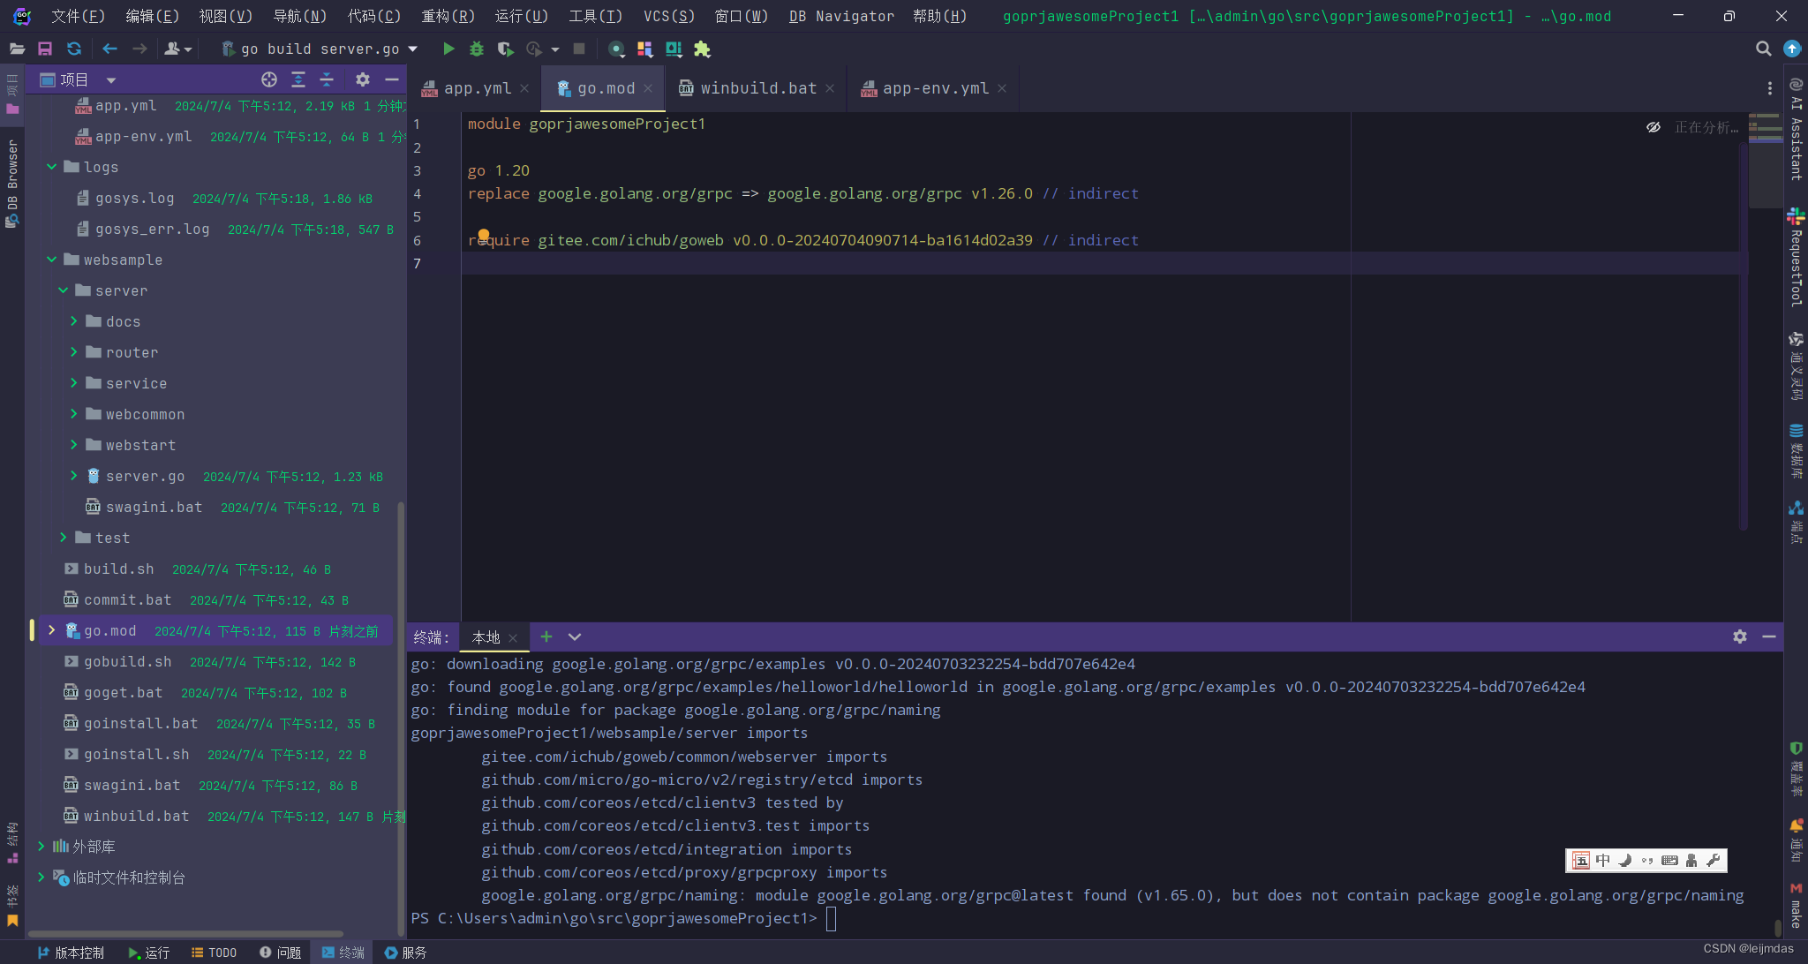Click the Synchronize refresh icon
1808x964 pixels.
(74, 49)
